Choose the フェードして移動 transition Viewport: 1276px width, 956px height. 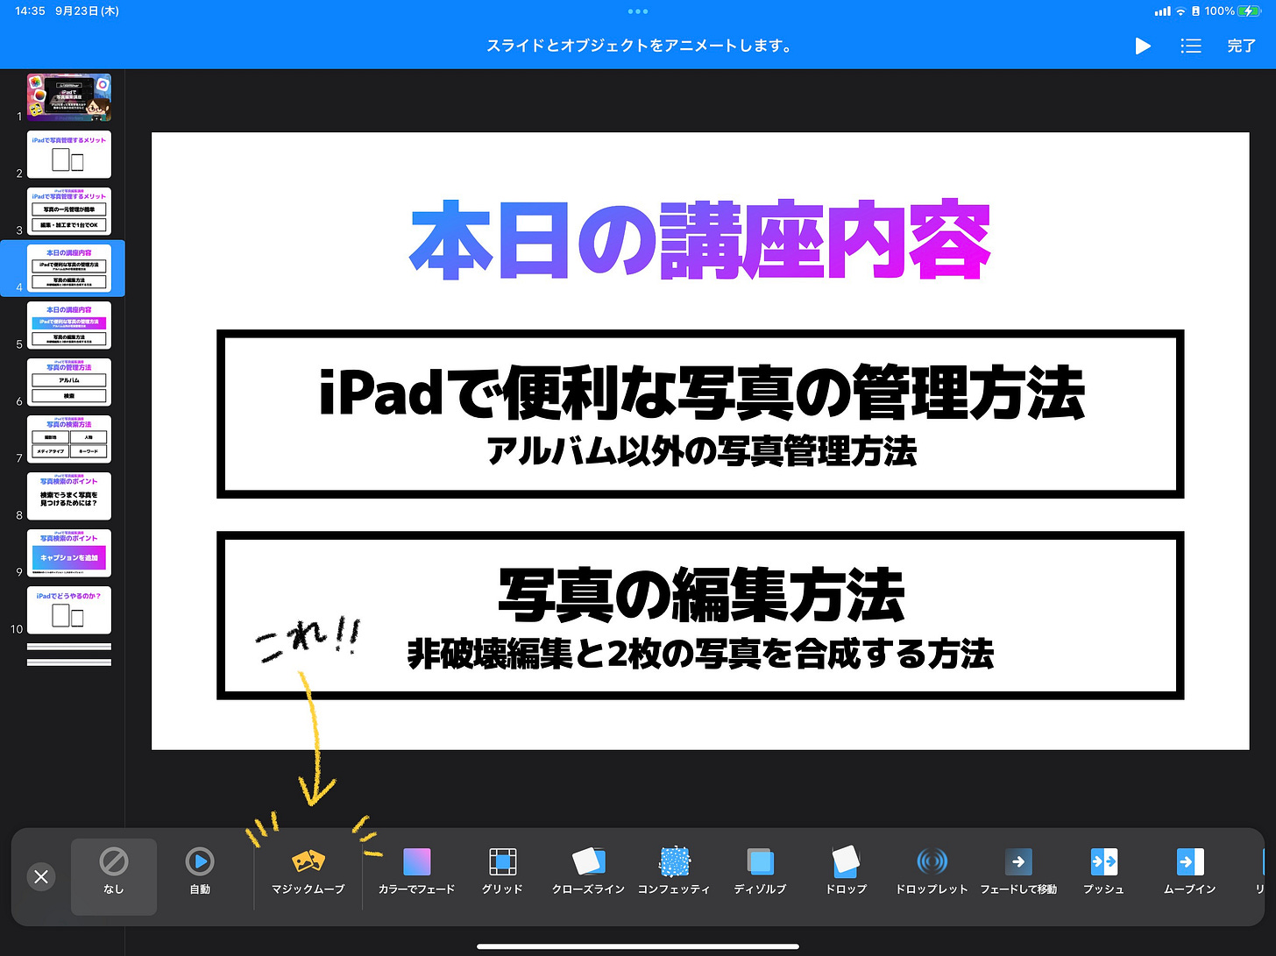pos(1018,872)
